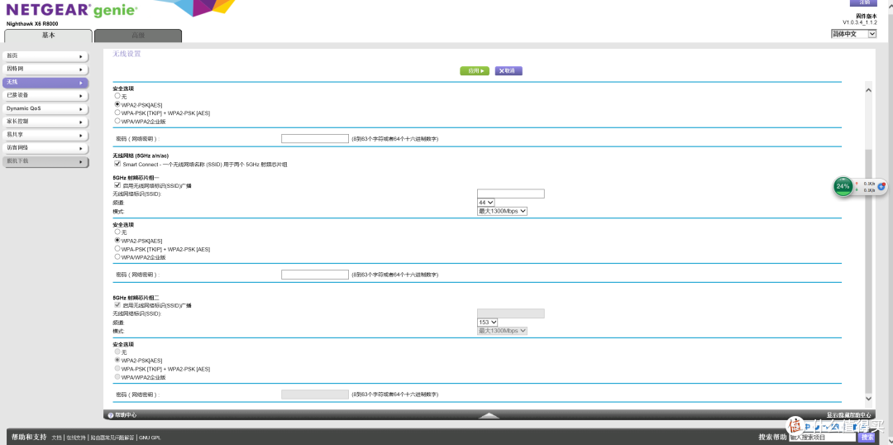The width and height of the screenshot is (893, 445).
Task: Click the 帮助中心 question mark icon
Action: coord(111,415)
